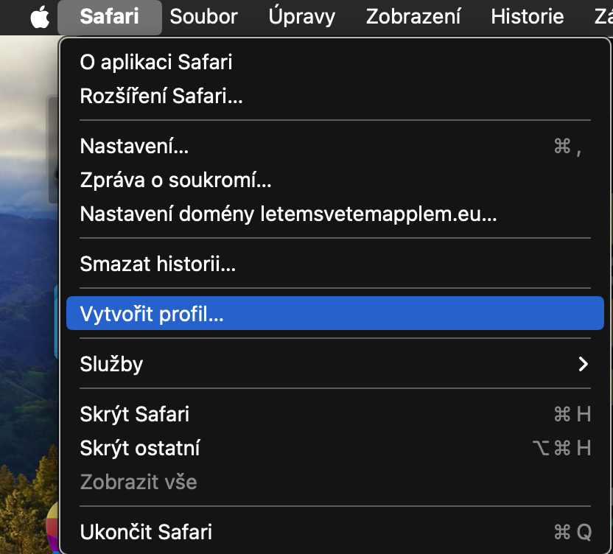Screen dimensions: 613x554
Task: Click the Služby submenu chevron arrow
Action: (584, 364)
